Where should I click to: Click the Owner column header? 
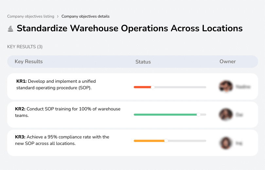click(227, 62)
